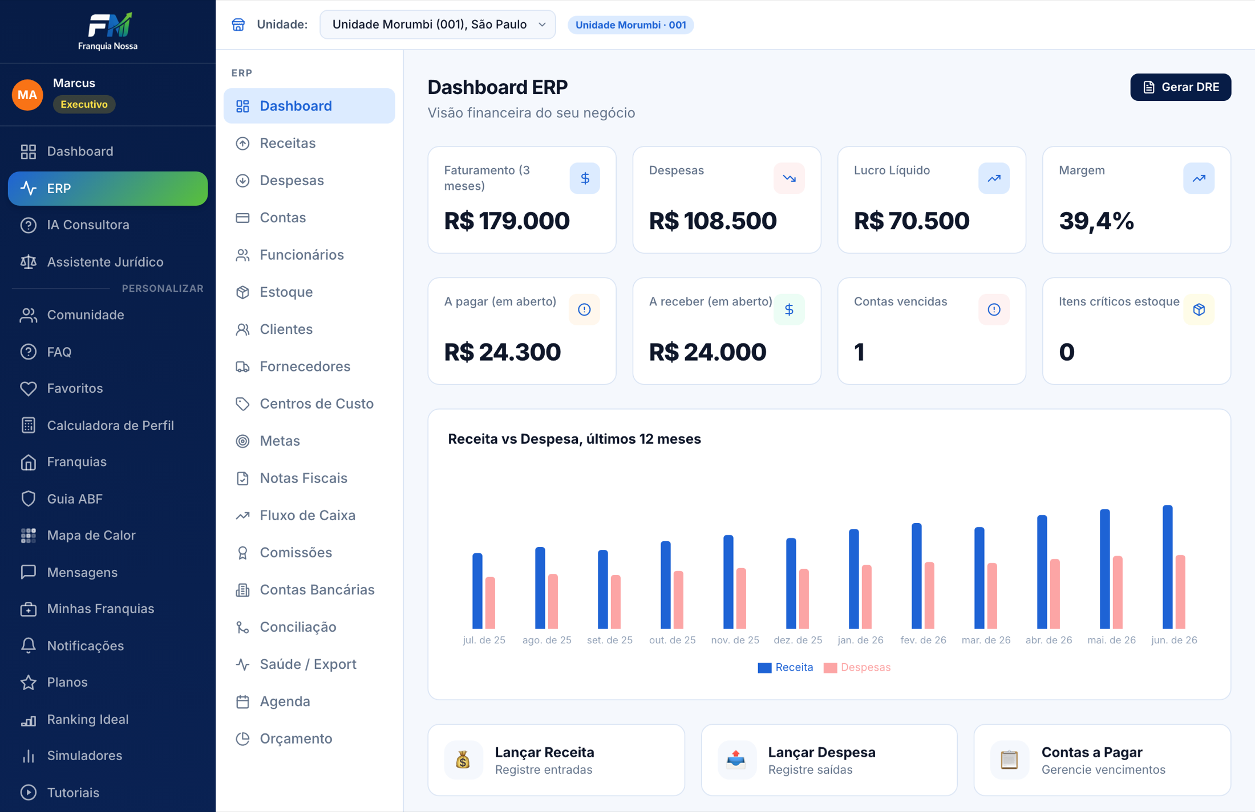Click the scales icon for Assistente Jurídico

(x=29, y=262)
